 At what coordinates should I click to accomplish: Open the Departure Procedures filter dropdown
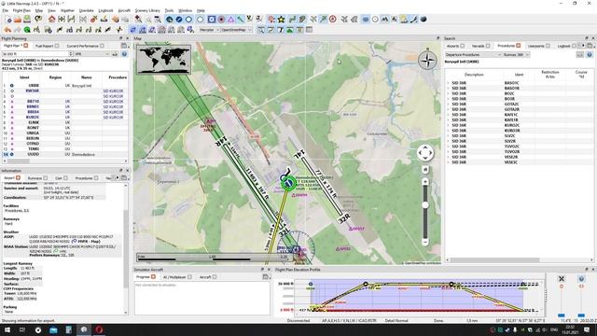click(x=473, y=55)
